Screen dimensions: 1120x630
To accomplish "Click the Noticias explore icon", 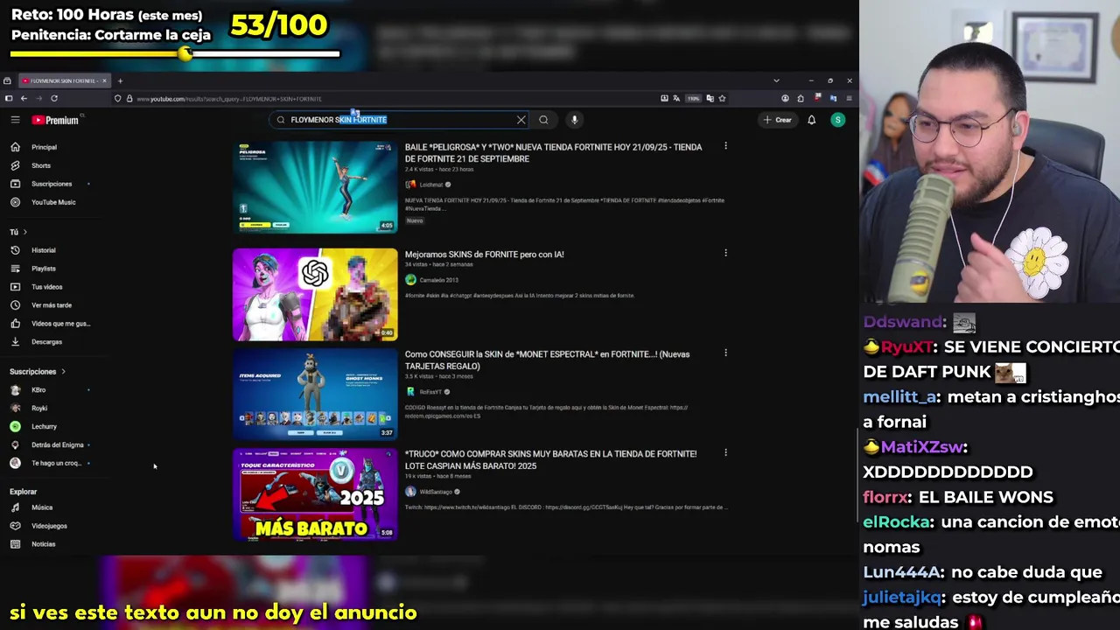I will [15, 544].
